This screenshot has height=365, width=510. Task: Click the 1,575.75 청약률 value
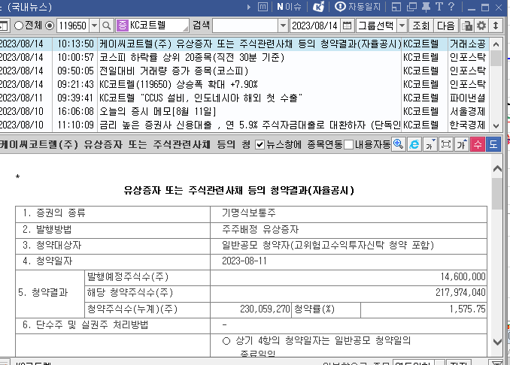[468, 309]
